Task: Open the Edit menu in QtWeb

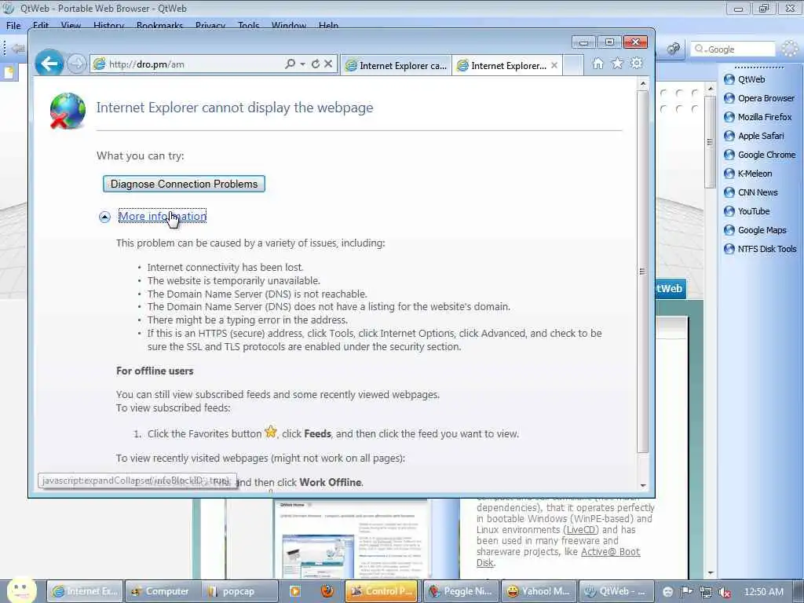Action: (41, 26)
